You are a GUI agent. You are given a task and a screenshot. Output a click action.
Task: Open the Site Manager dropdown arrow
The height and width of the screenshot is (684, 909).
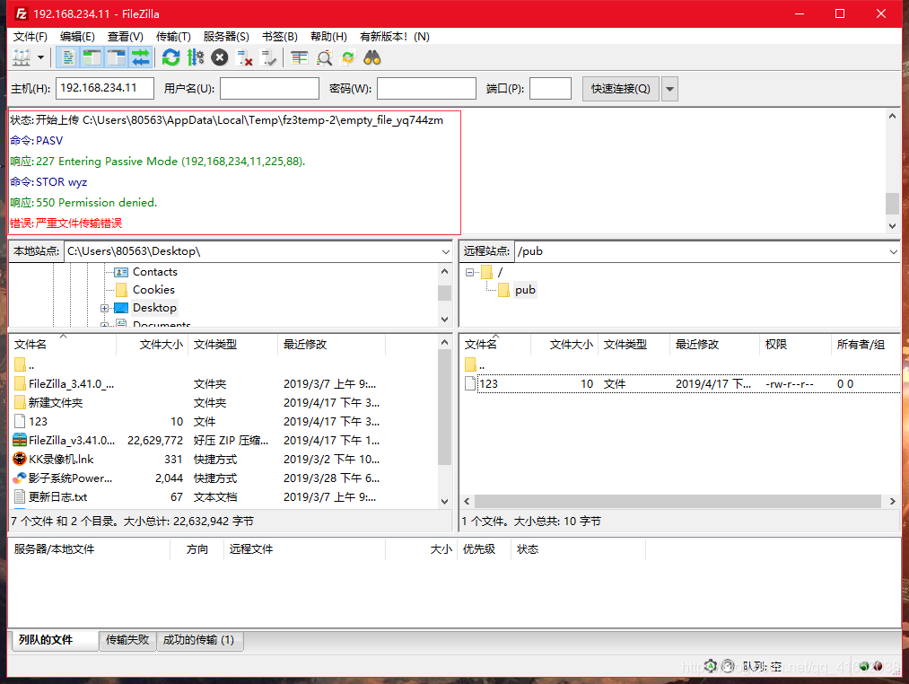40,57
